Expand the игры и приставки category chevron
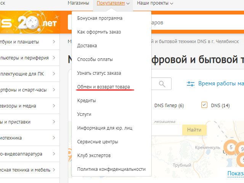Image resolution: width=244 pixels, height=183 pixels. 54,122
